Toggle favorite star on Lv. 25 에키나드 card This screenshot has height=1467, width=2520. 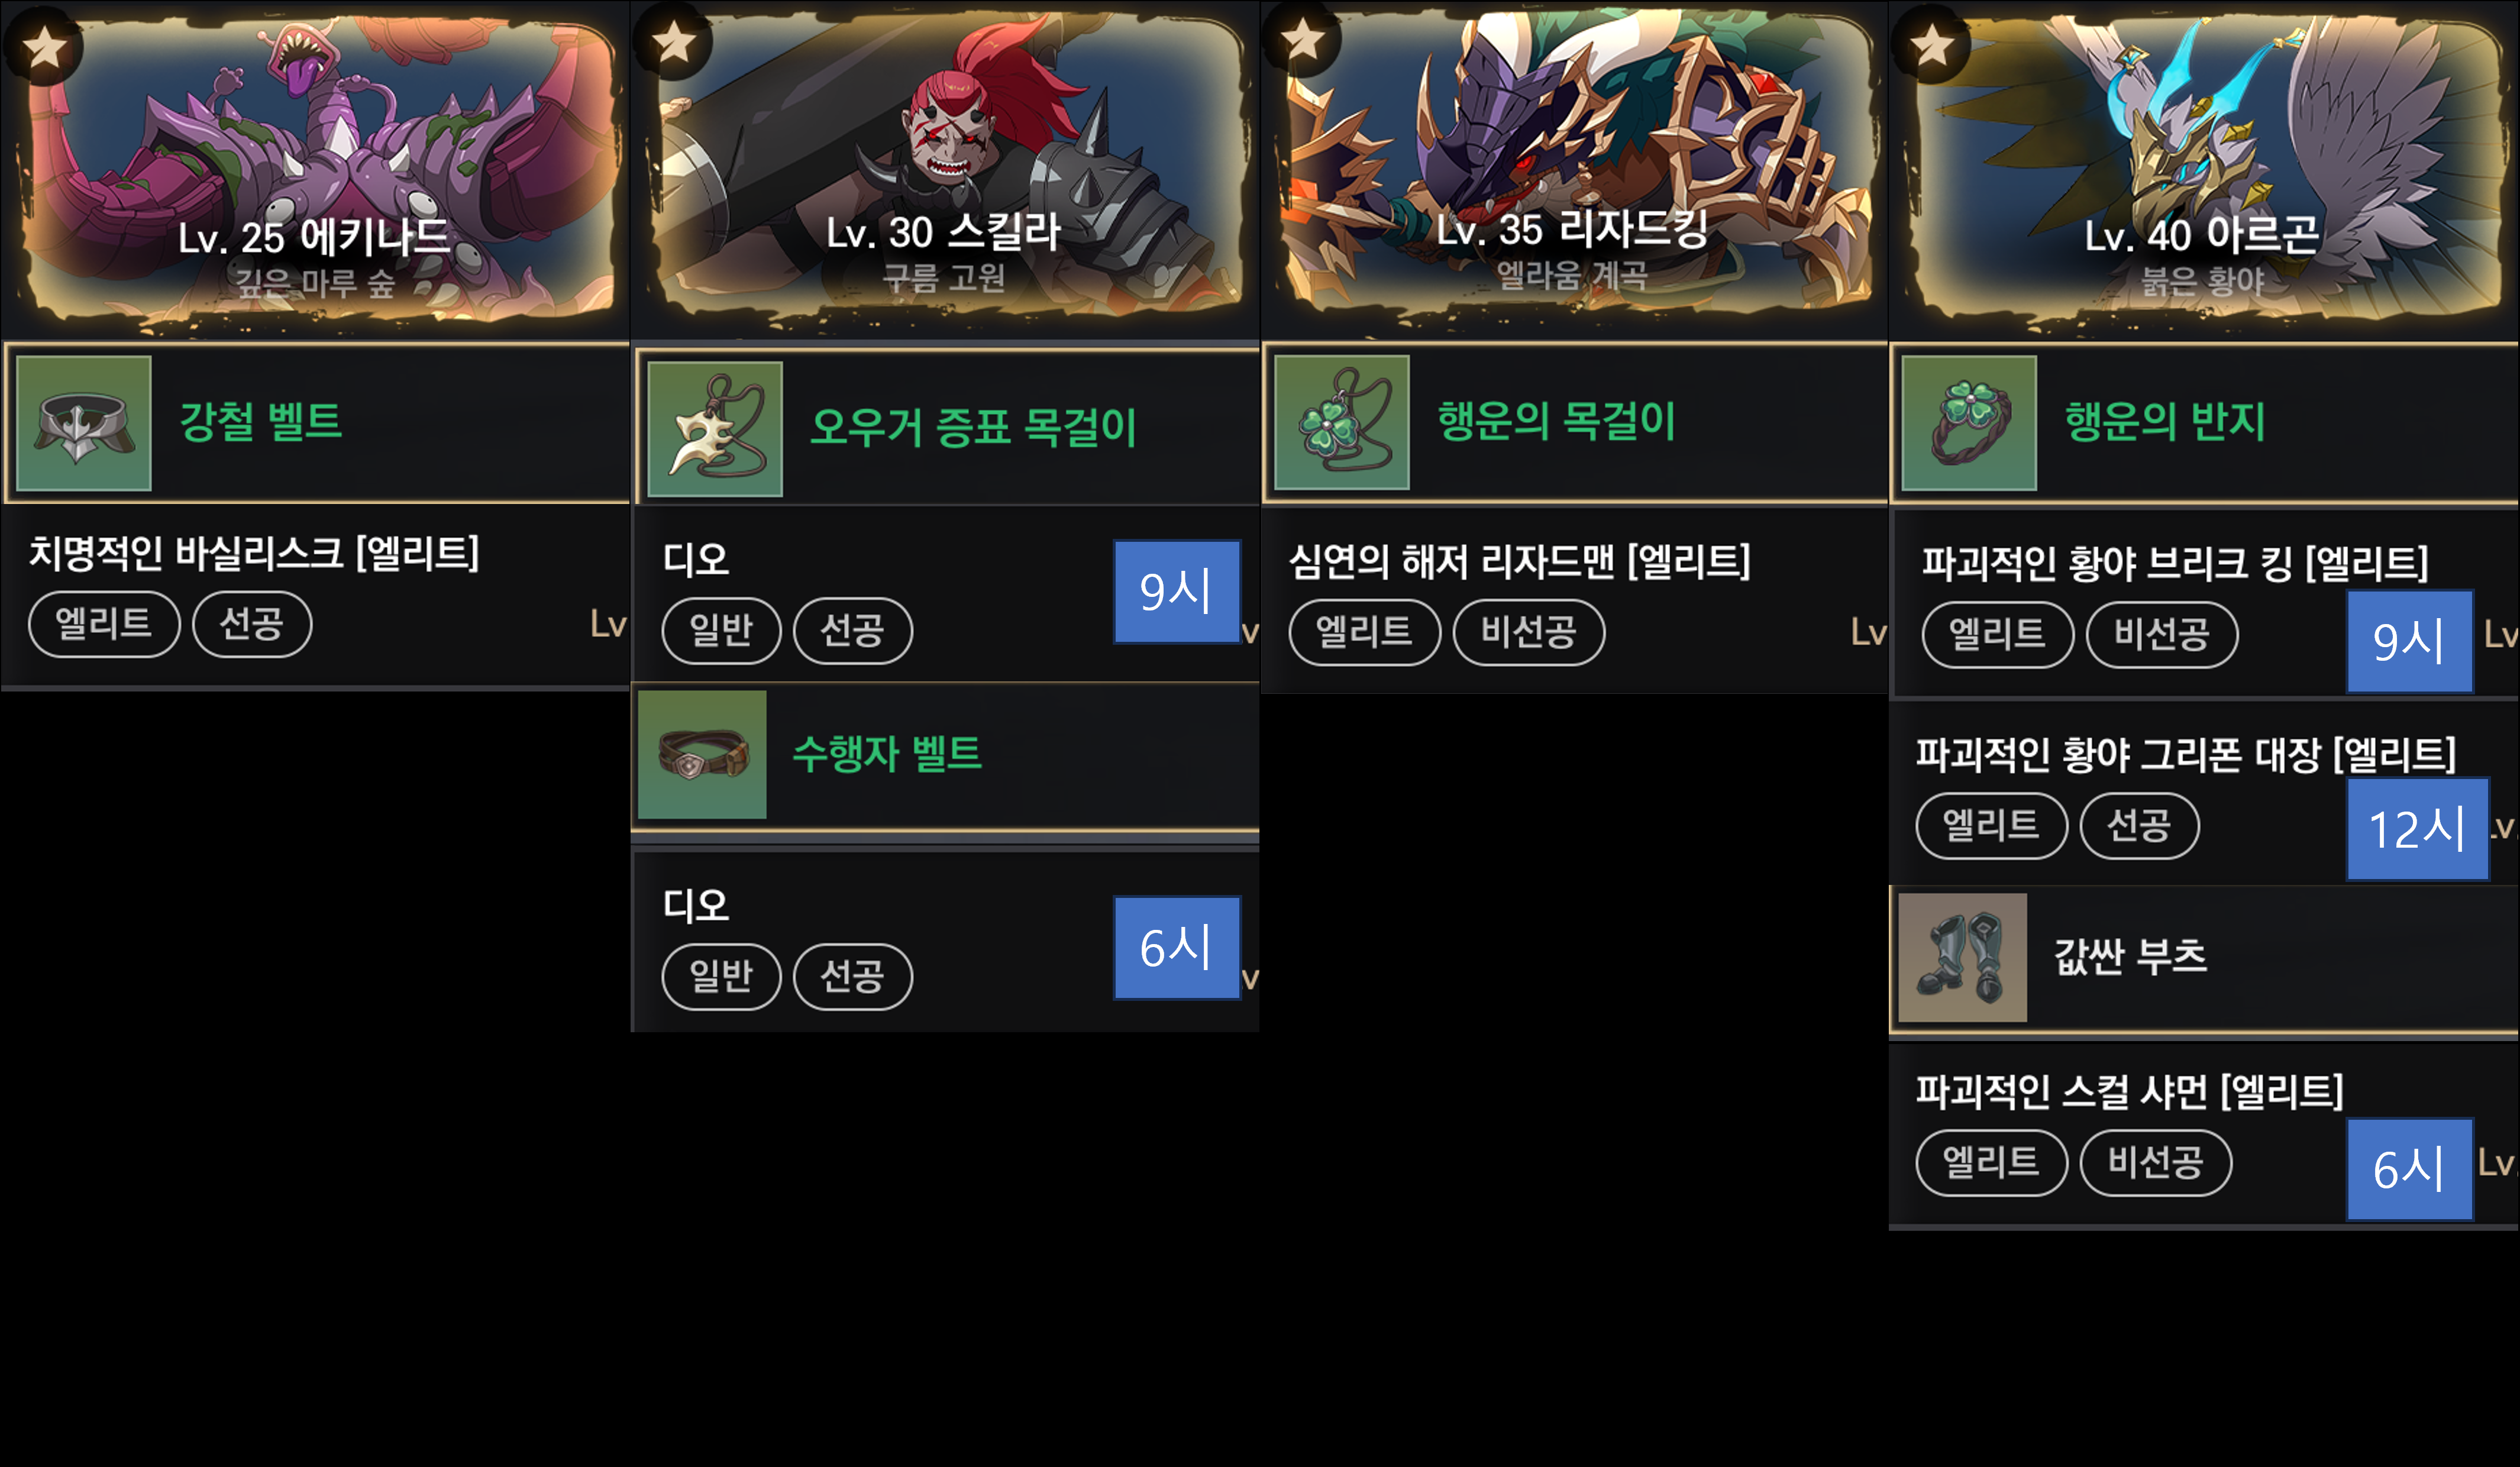tap(44, 46)
